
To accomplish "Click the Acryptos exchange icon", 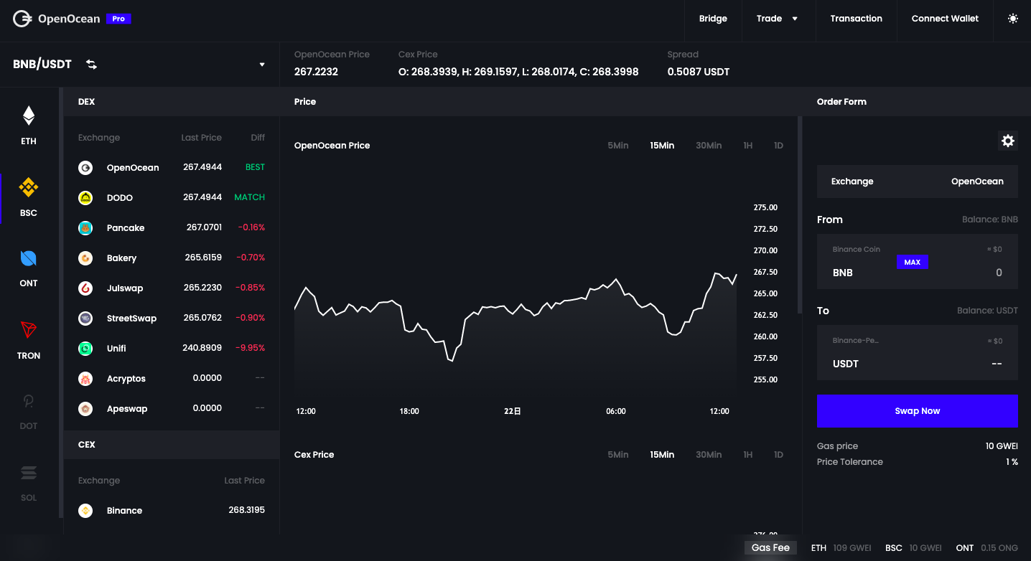I will tap(85, 379).
